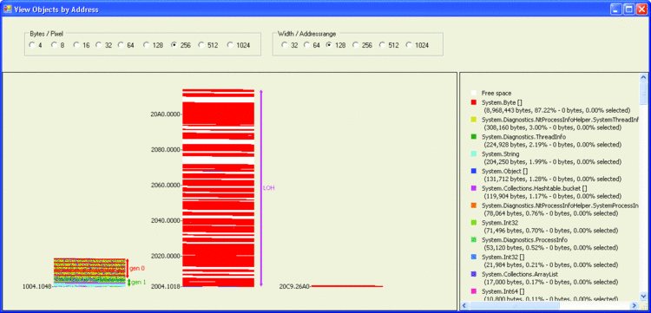Click the cyan System.String legend swatch
Image resolution: width=651 pixels, height=313 pixels.
click(473, 153)
